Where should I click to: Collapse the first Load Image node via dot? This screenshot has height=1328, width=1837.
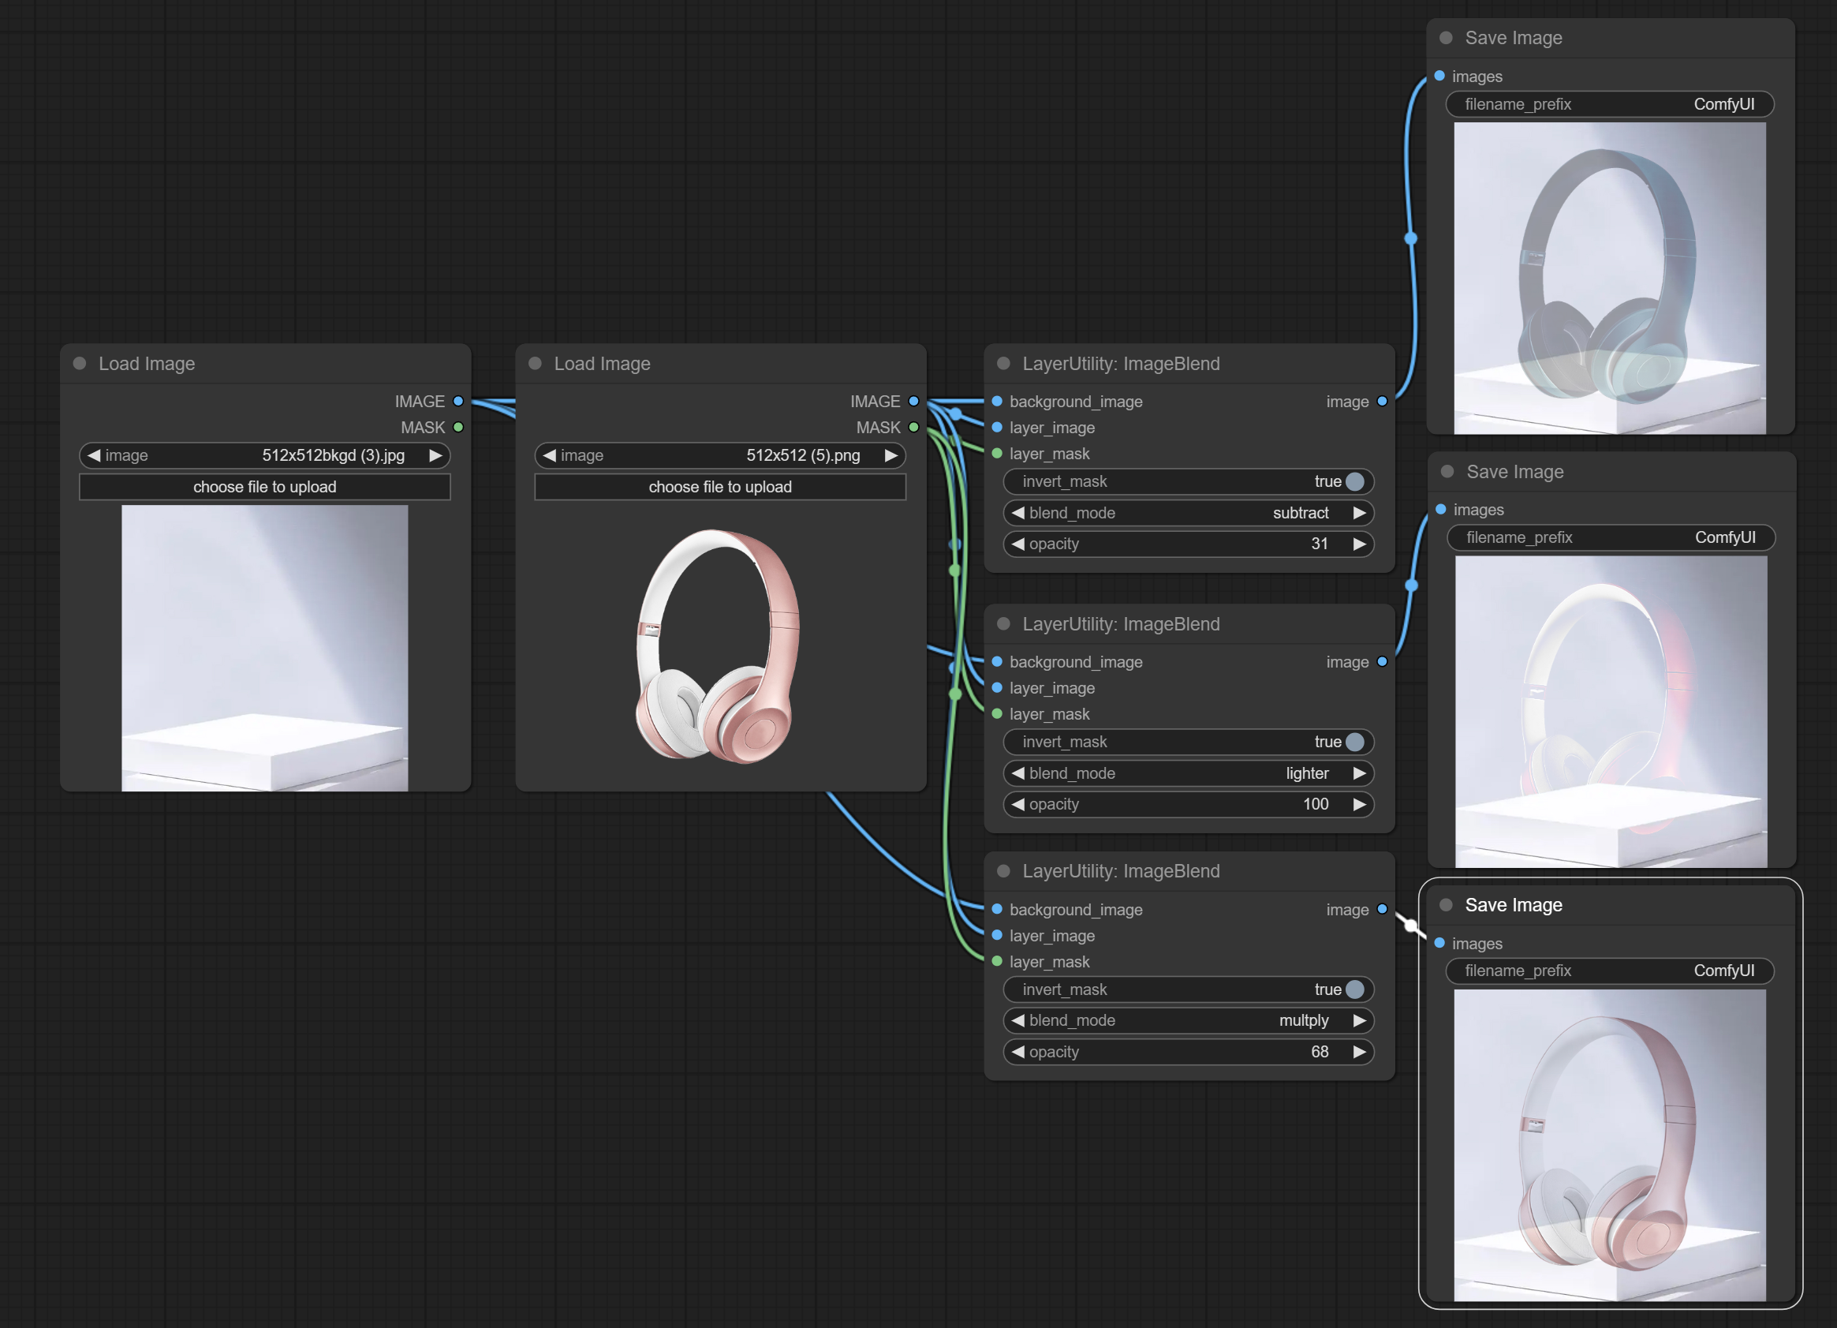(80, 363)
